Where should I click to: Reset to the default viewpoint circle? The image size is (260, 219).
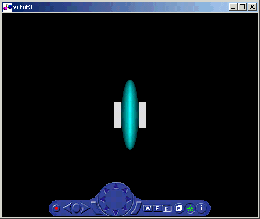click(x=76, y=208)
